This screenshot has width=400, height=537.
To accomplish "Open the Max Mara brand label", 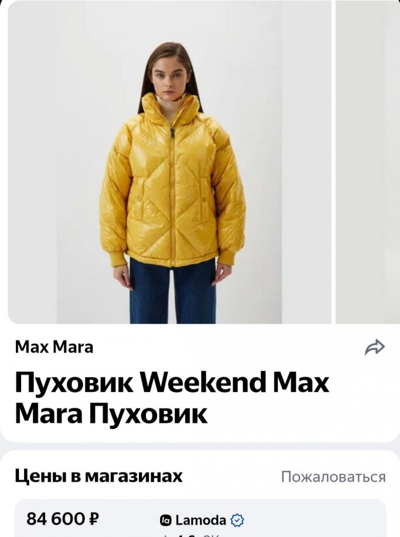I will coord(54,347).
